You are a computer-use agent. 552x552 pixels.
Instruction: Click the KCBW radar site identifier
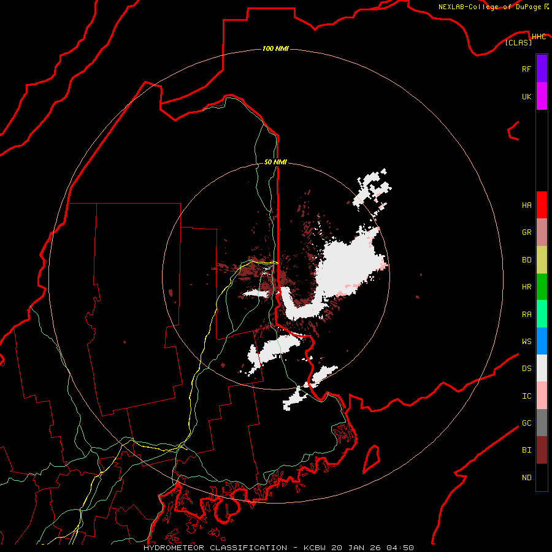315,548
